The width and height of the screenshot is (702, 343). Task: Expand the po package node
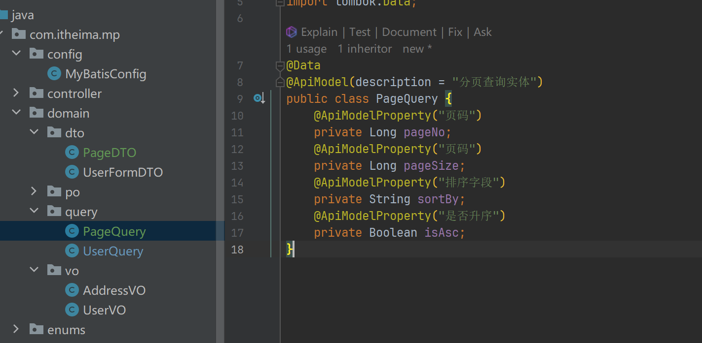point(34,191)
